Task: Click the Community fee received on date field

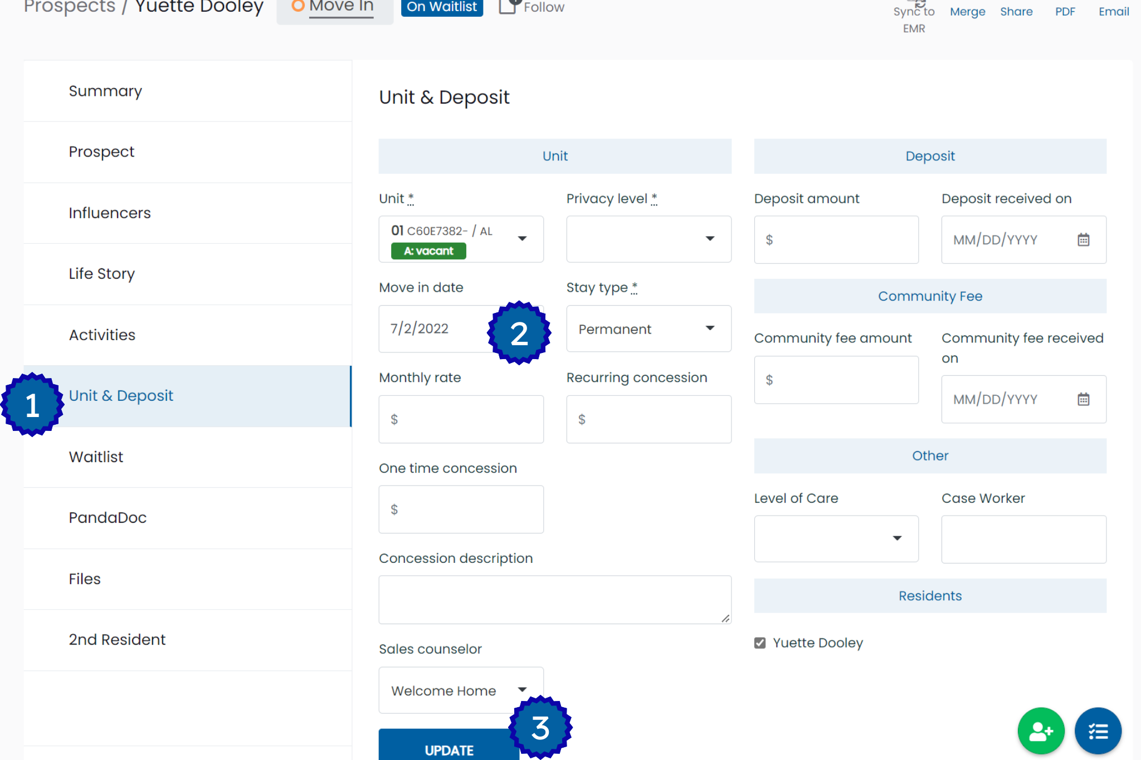Action: tap(1023, 399)
